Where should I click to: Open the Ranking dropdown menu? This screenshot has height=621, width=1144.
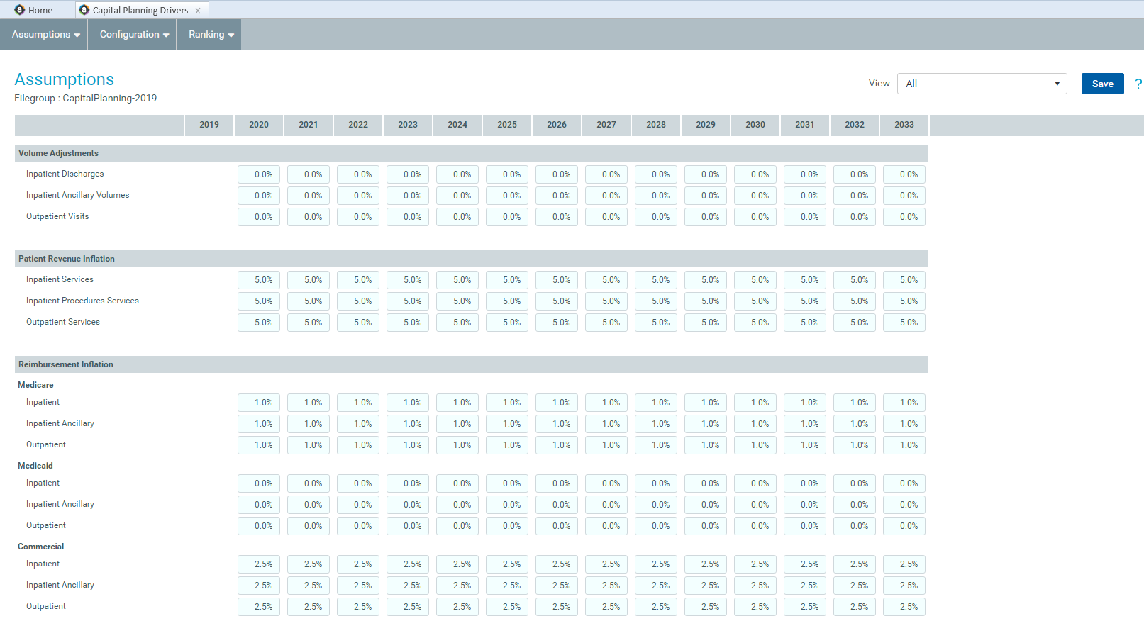(x=211, y=35)
